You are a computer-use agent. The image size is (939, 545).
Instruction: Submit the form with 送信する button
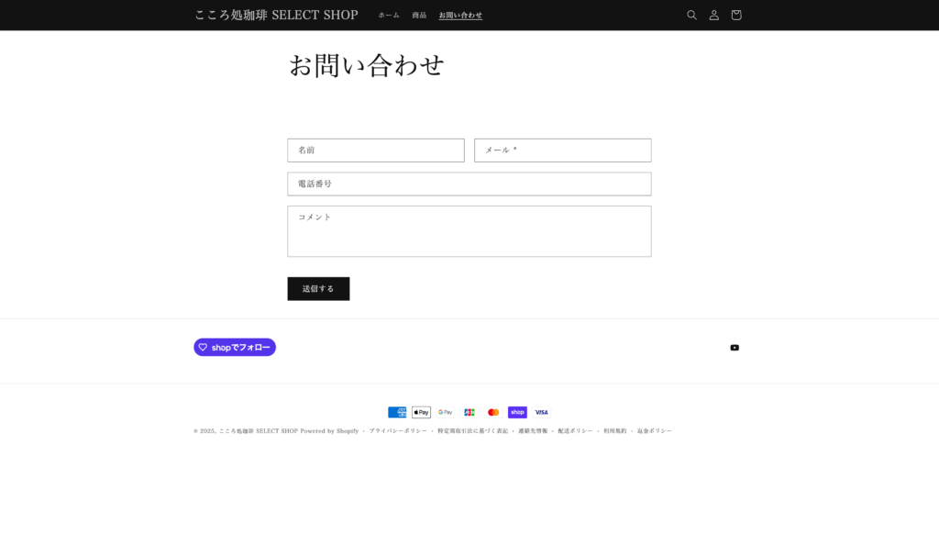click(x=318, y=288)
